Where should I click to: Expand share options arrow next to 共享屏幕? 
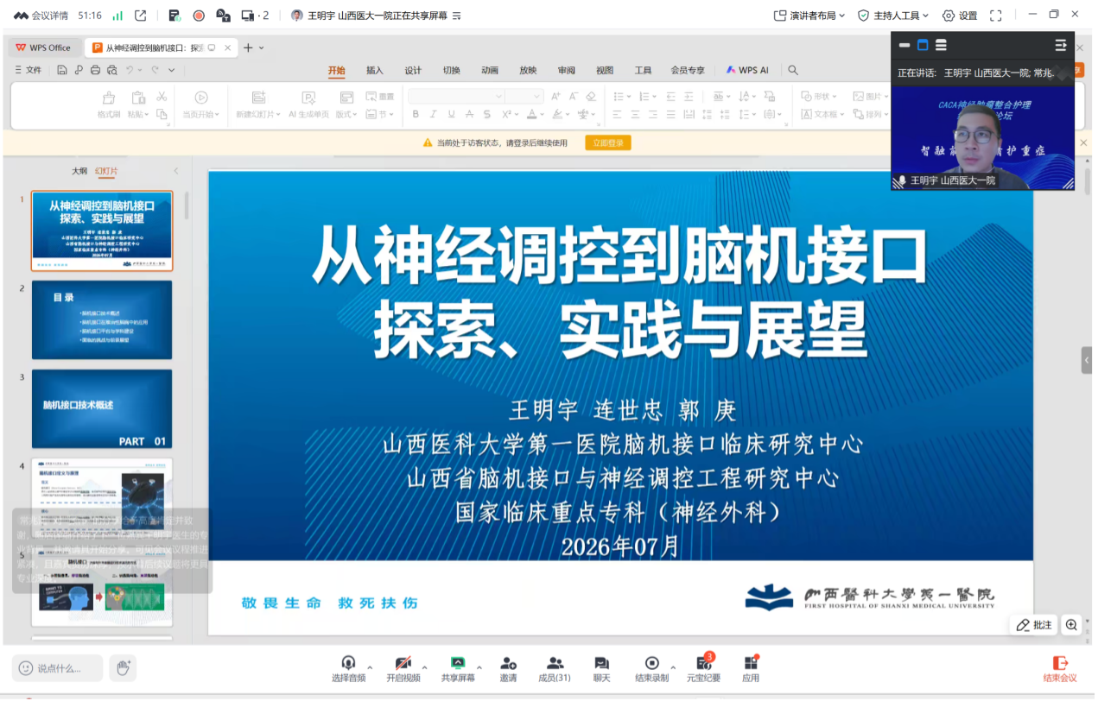(x=479, y=667)
